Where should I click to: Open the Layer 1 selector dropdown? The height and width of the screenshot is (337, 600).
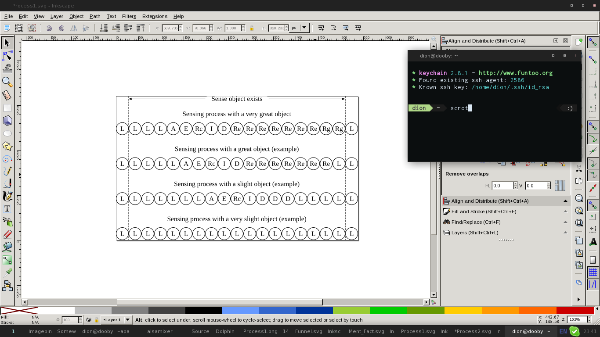pos(116,320)
